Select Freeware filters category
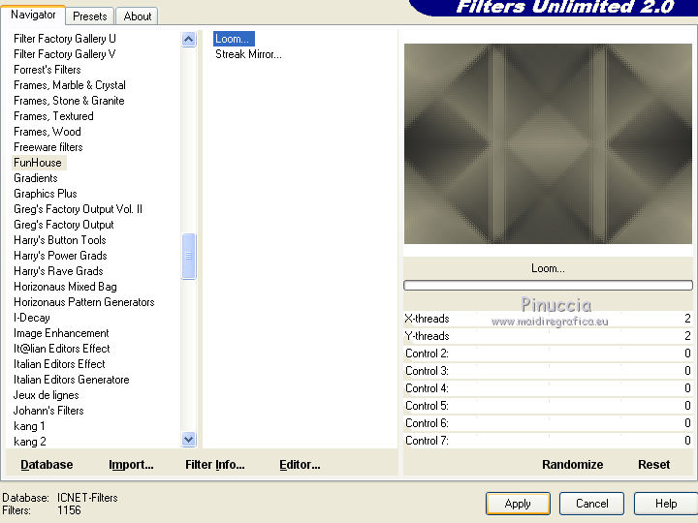698x523 pixels. point(48,147)
